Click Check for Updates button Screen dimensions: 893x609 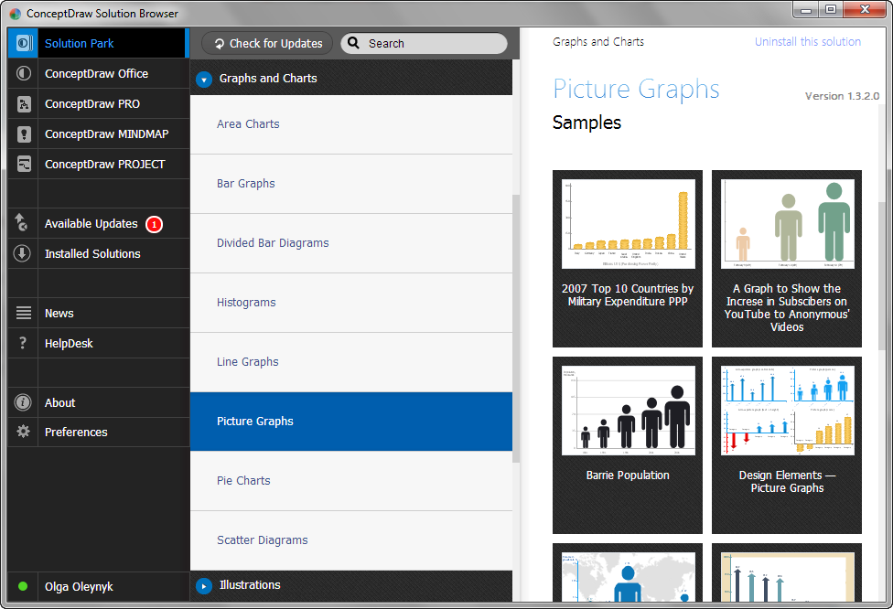click(267, 43)
